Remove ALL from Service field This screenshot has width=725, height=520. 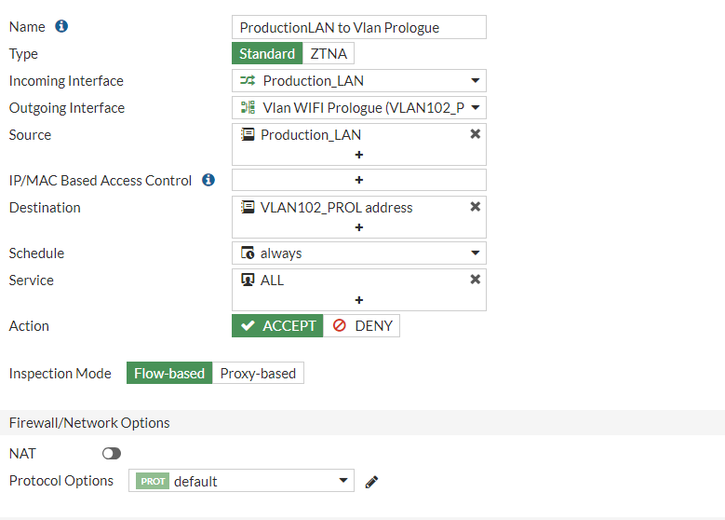coord(476,280)
